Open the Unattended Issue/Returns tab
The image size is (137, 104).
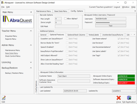tap(113, 35)
